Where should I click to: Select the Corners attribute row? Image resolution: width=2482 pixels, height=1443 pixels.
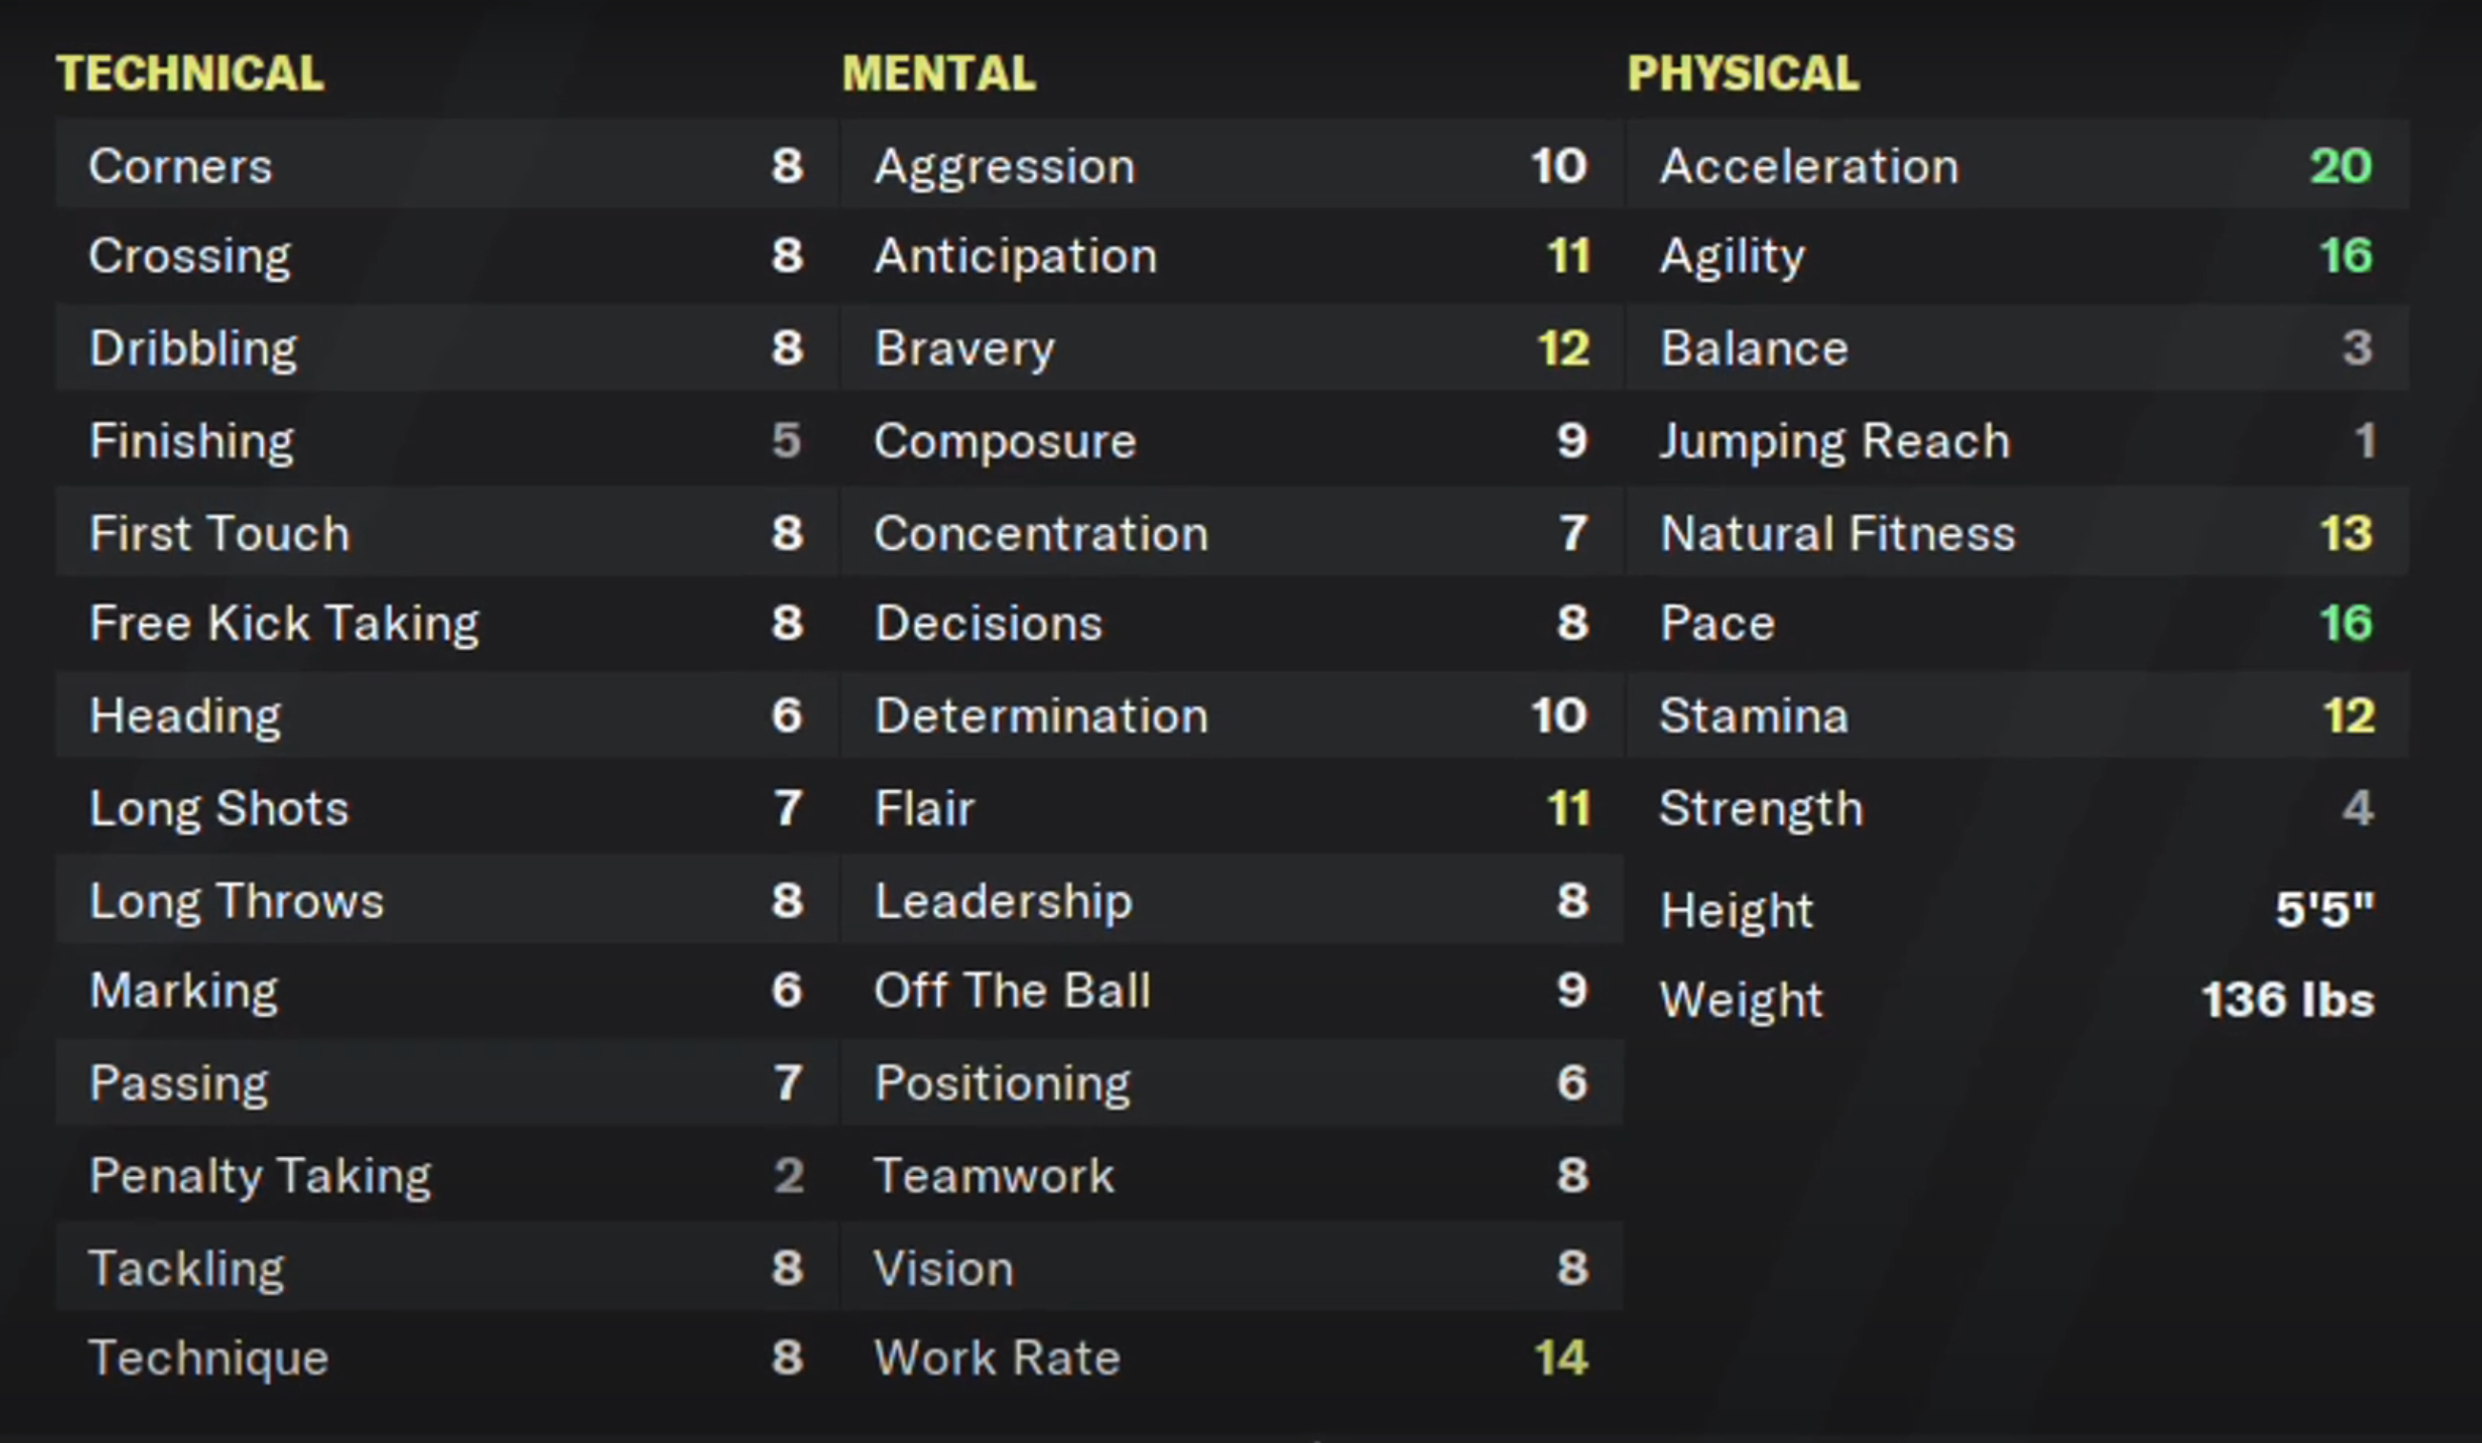pos(446,165)
